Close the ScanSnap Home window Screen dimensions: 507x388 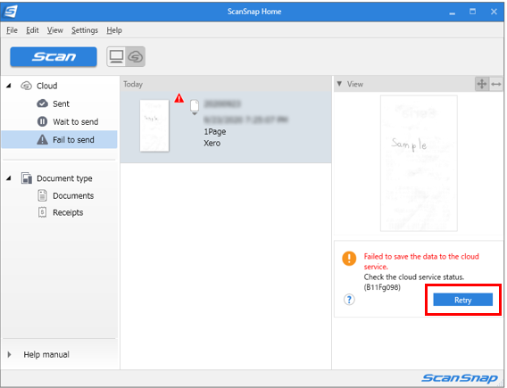[494, 12]
